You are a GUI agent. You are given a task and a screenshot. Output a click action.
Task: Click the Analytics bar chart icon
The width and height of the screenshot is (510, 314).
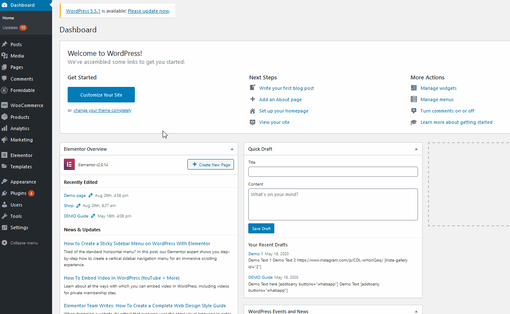coord(5,128)
